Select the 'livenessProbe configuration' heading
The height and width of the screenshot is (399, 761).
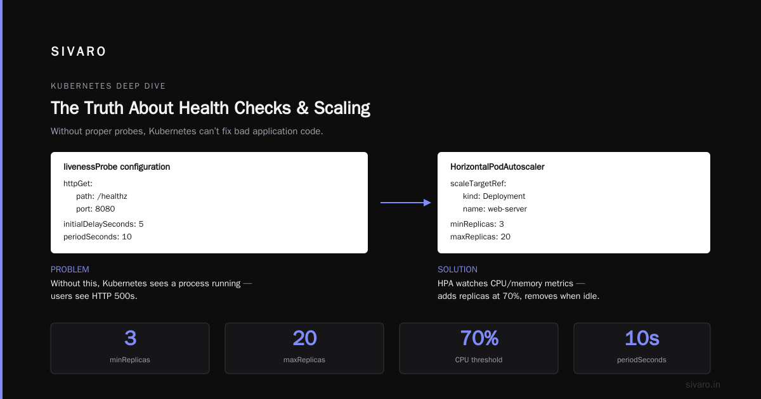point(117,167)
